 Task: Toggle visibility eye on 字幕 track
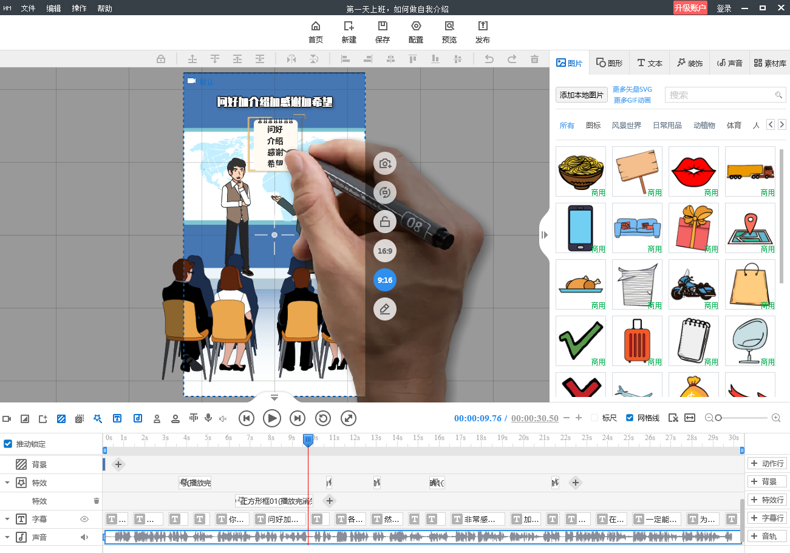point(84,519)
